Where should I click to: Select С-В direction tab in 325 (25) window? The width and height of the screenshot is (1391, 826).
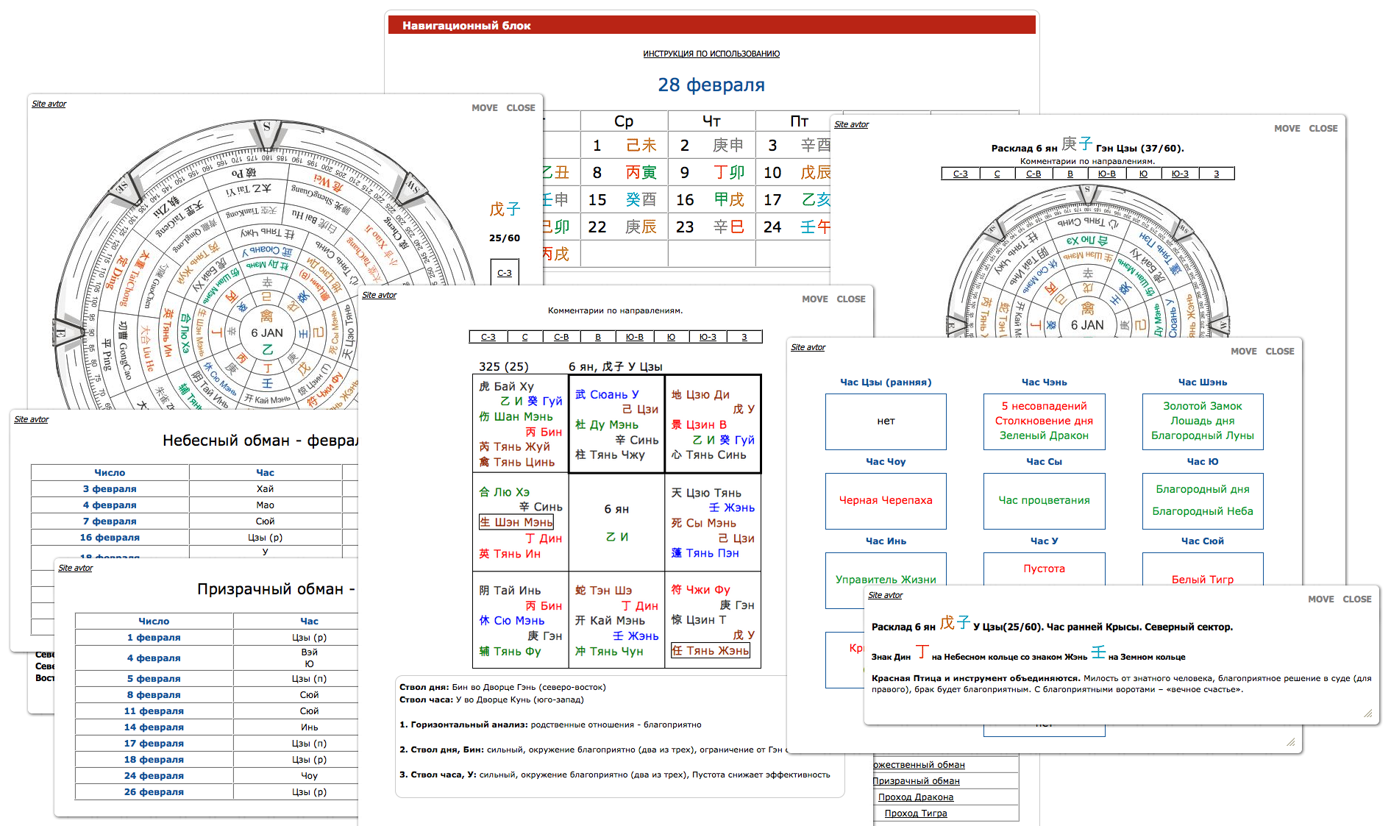561,337
